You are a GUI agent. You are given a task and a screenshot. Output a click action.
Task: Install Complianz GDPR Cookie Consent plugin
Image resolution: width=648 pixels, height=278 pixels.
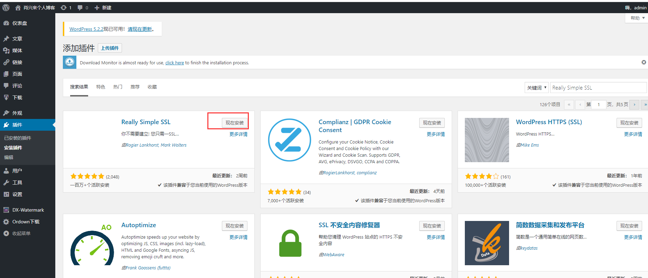pos(432,123)
